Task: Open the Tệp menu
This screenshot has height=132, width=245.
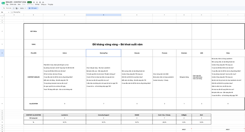Action: pyautogui.click(x=7, y=4)
